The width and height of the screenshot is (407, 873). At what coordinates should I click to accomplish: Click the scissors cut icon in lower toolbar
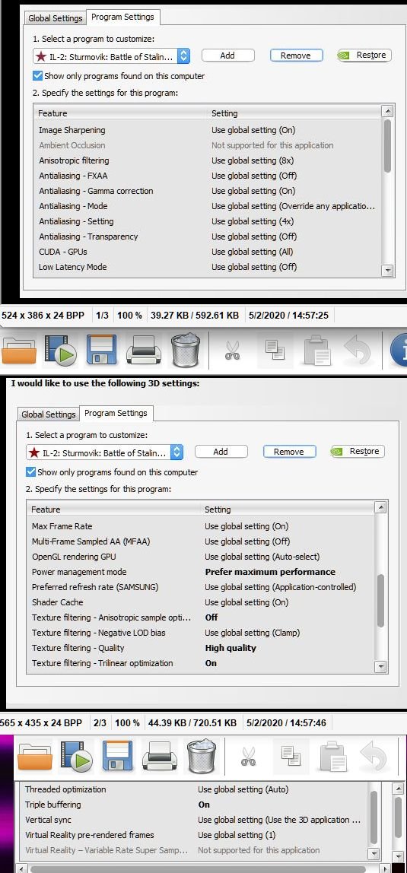(248, 756)
